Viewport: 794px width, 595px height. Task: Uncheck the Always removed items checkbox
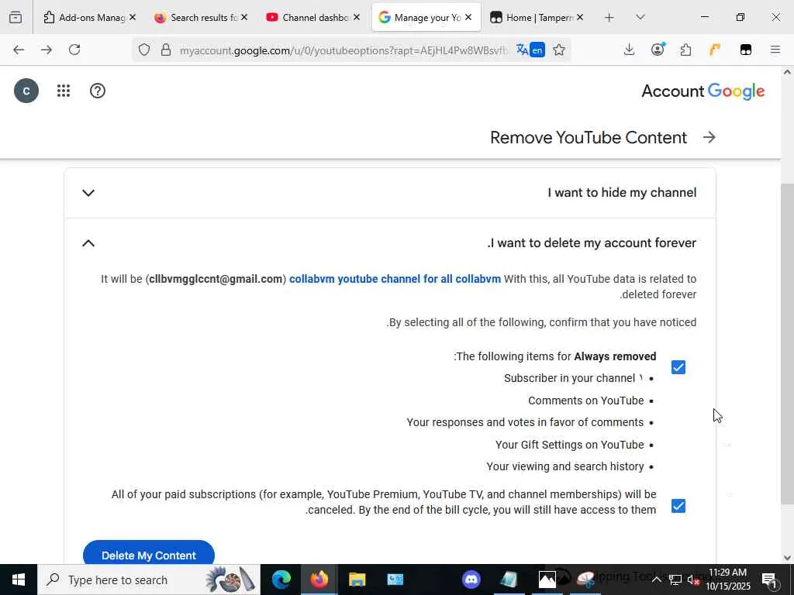(678, 367)
